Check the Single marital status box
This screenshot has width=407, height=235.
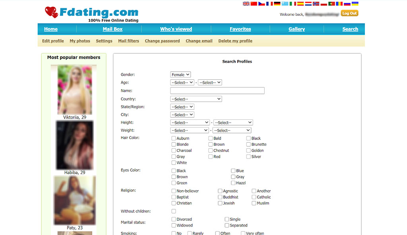(227, 219)
